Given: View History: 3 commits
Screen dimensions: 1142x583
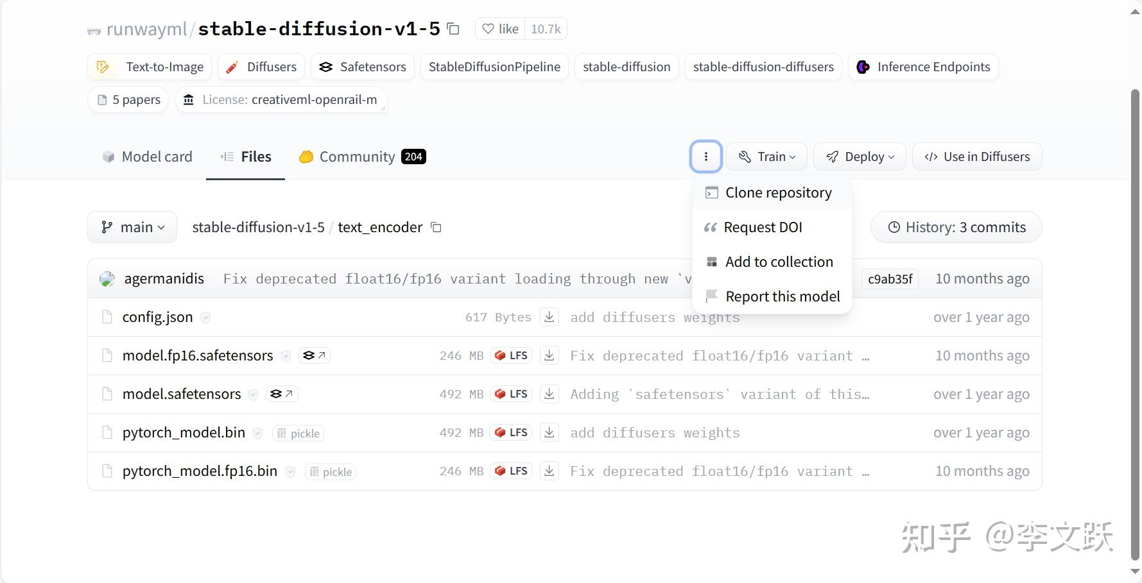Looking at the screenshot, I should pyautogui.click(x=955, y=227).
